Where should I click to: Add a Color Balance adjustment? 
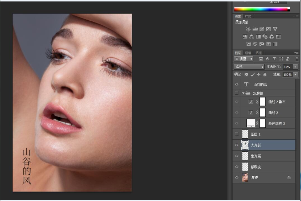pyautogui.click(x=252, y=37)
